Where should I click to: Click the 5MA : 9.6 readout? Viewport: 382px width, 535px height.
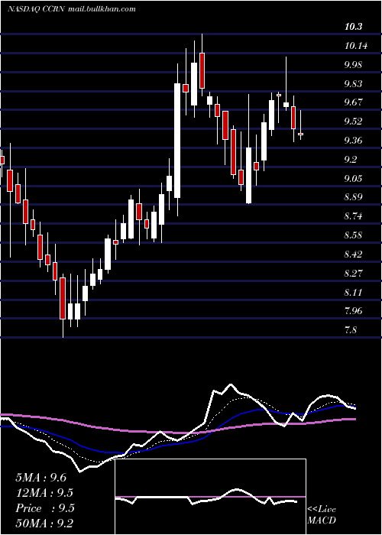[43, 478]
